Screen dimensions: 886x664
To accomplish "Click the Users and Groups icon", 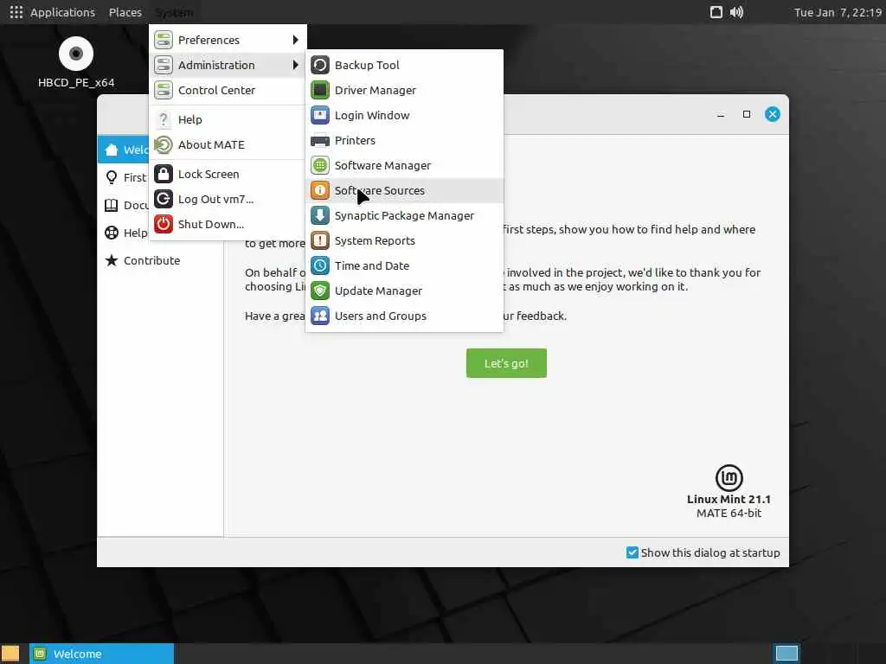I will pyautogui.click(x=320, y=316).
